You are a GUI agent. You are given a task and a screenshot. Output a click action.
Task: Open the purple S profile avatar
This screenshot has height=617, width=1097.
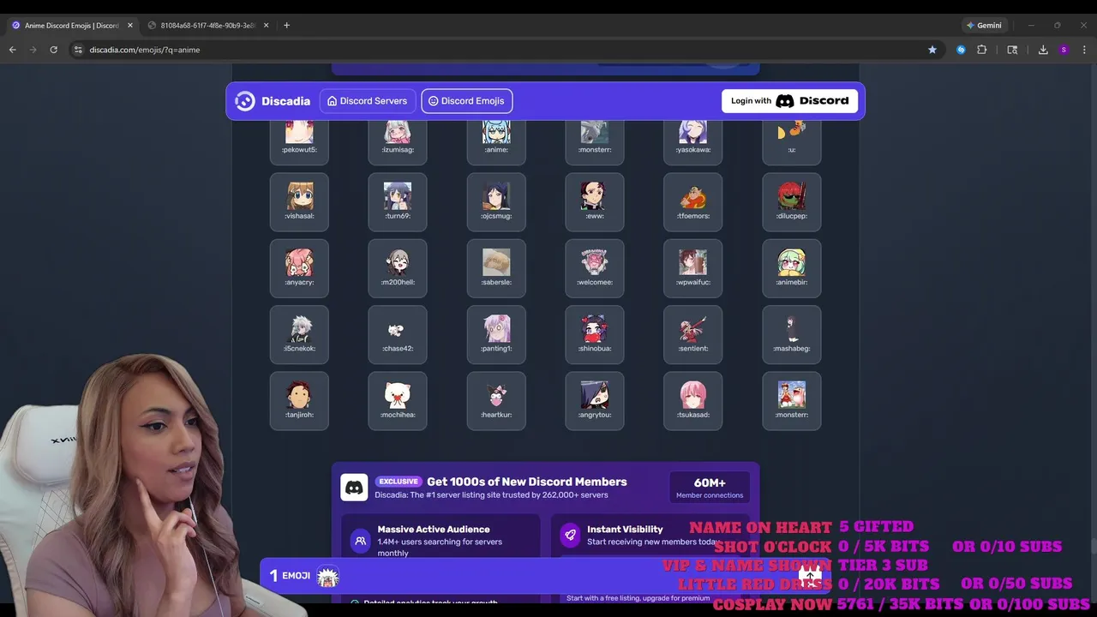1064,50
